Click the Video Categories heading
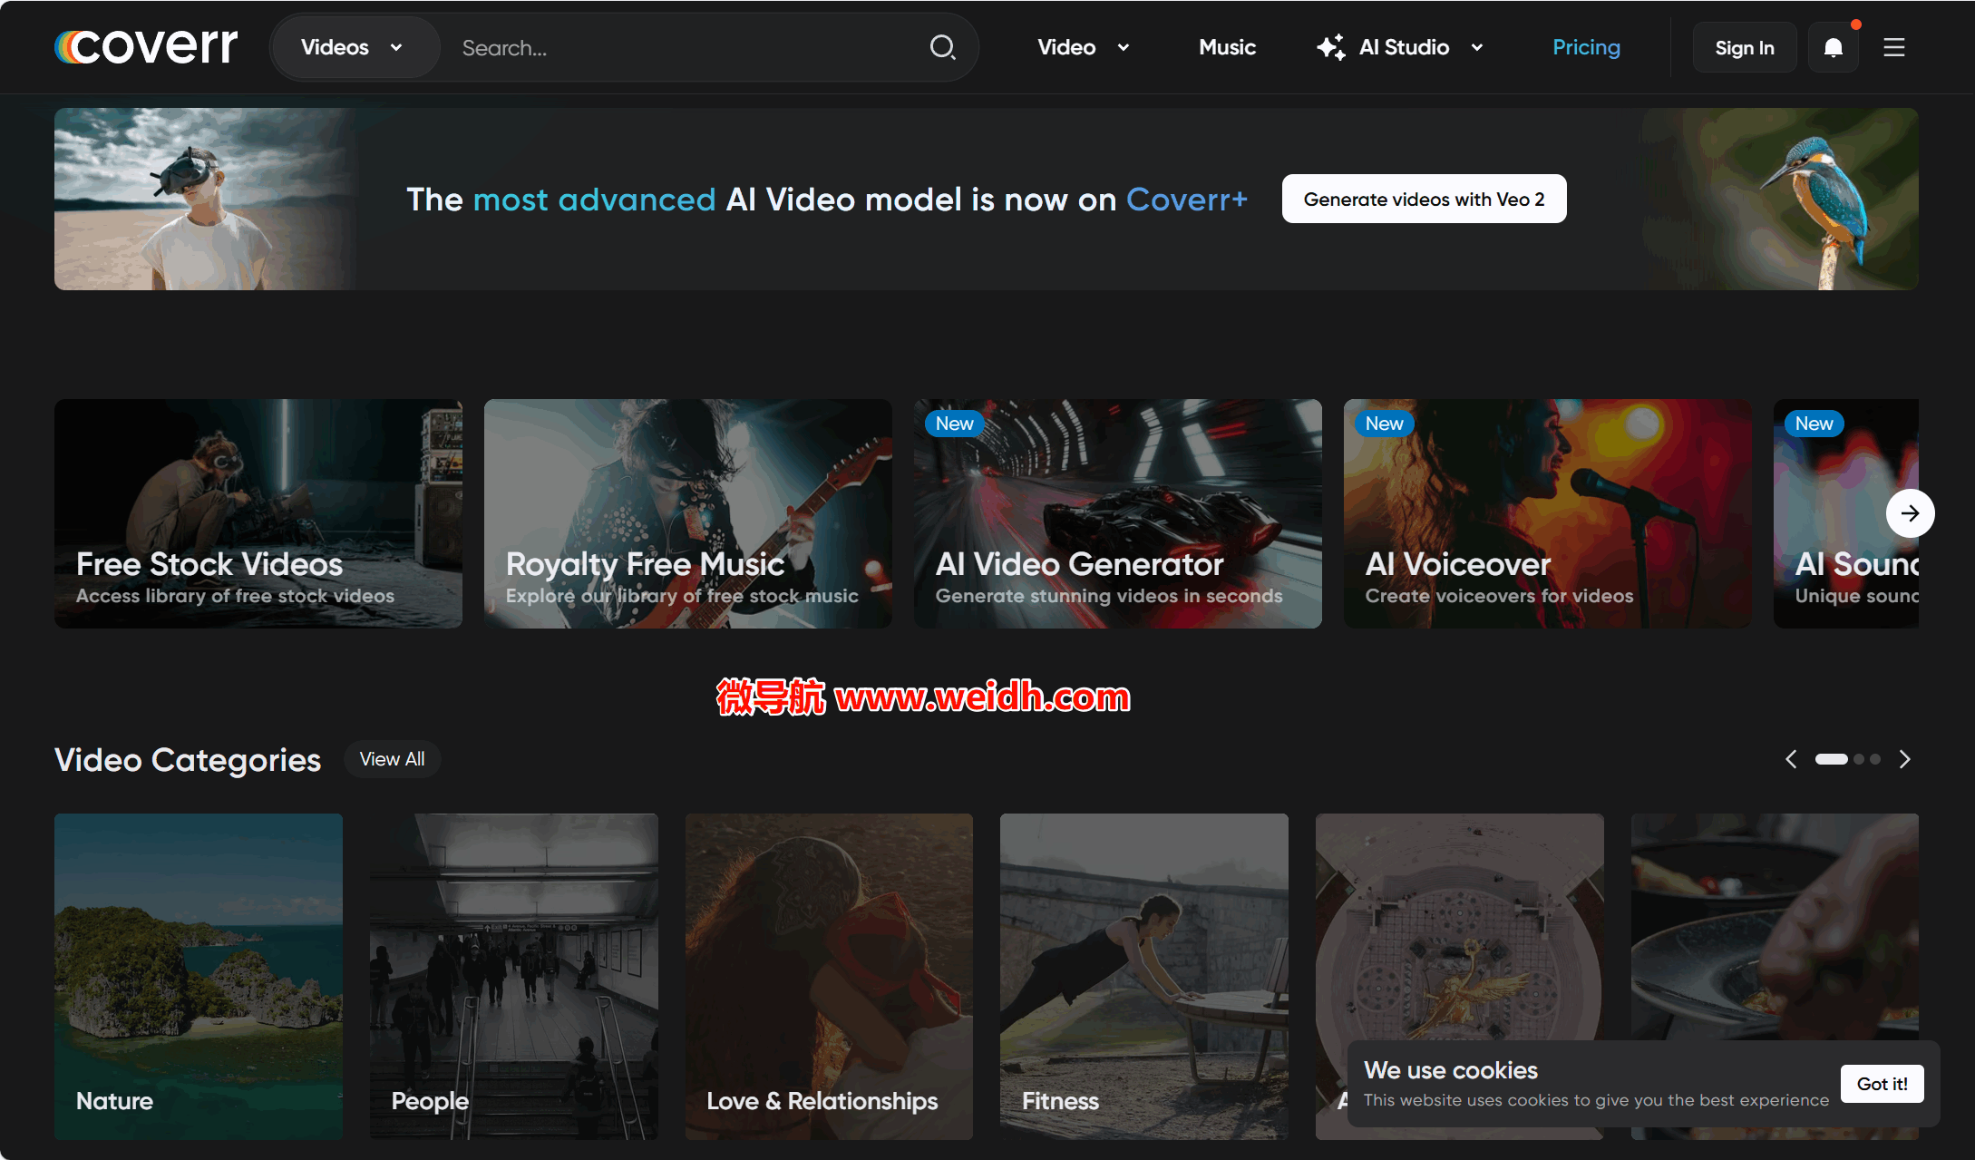Image resolution: width=1975 pixels, height=1160 pixels. (188, 759)
